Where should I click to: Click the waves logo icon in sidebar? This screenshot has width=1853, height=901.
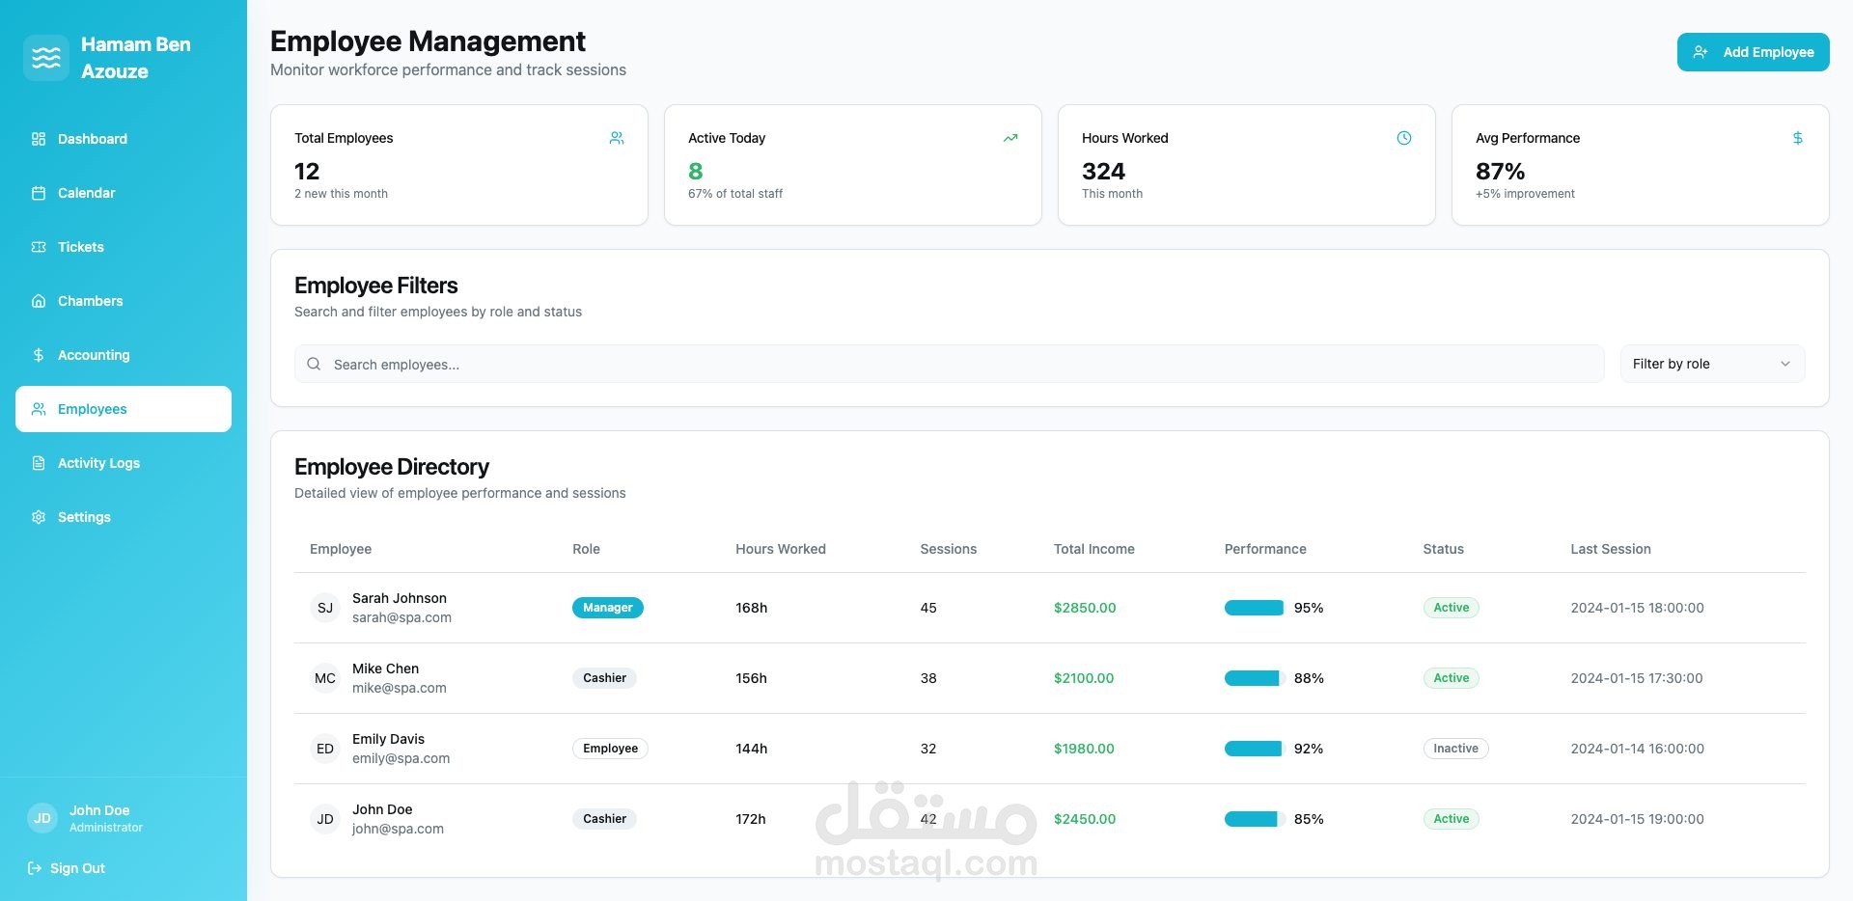point(46,58)
